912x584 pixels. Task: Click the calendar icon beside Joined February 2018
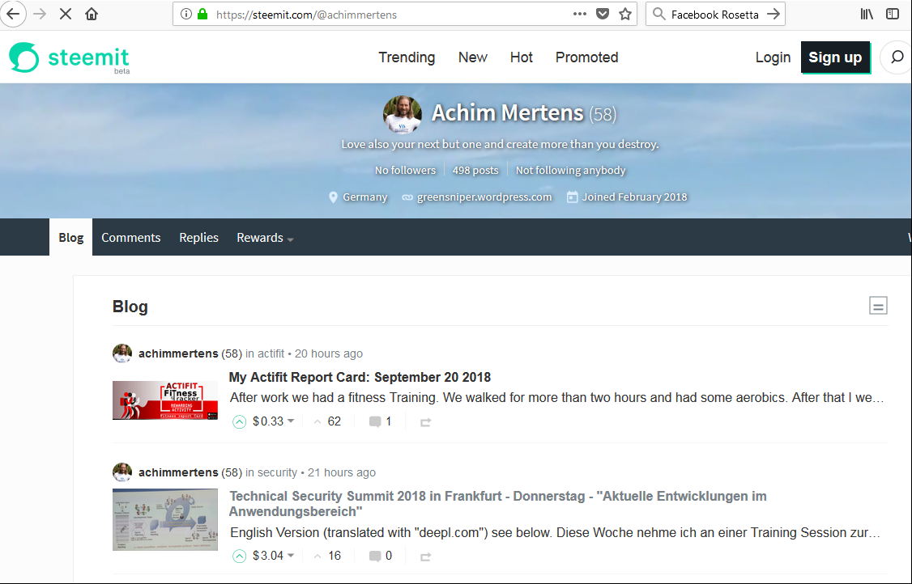click(573, 197)
